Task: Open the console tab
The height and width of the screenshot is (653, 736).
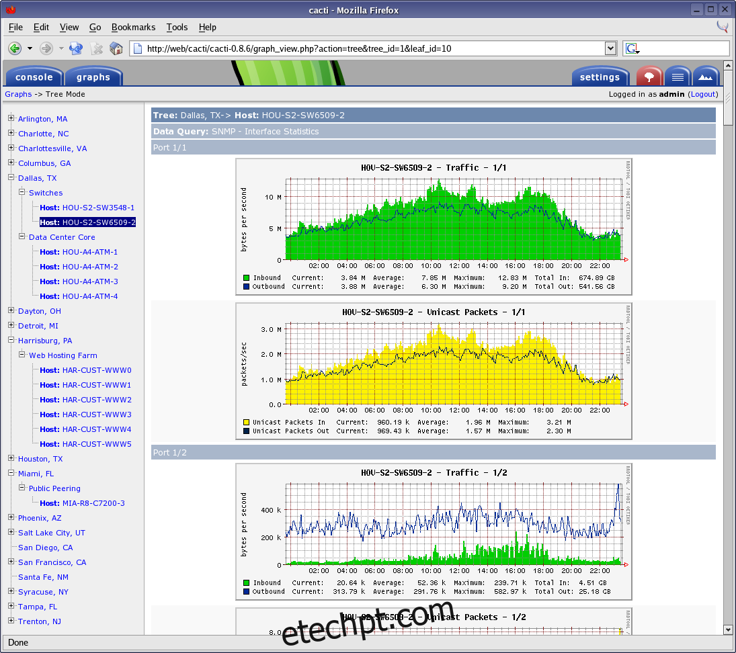Action: click(34, 77)
